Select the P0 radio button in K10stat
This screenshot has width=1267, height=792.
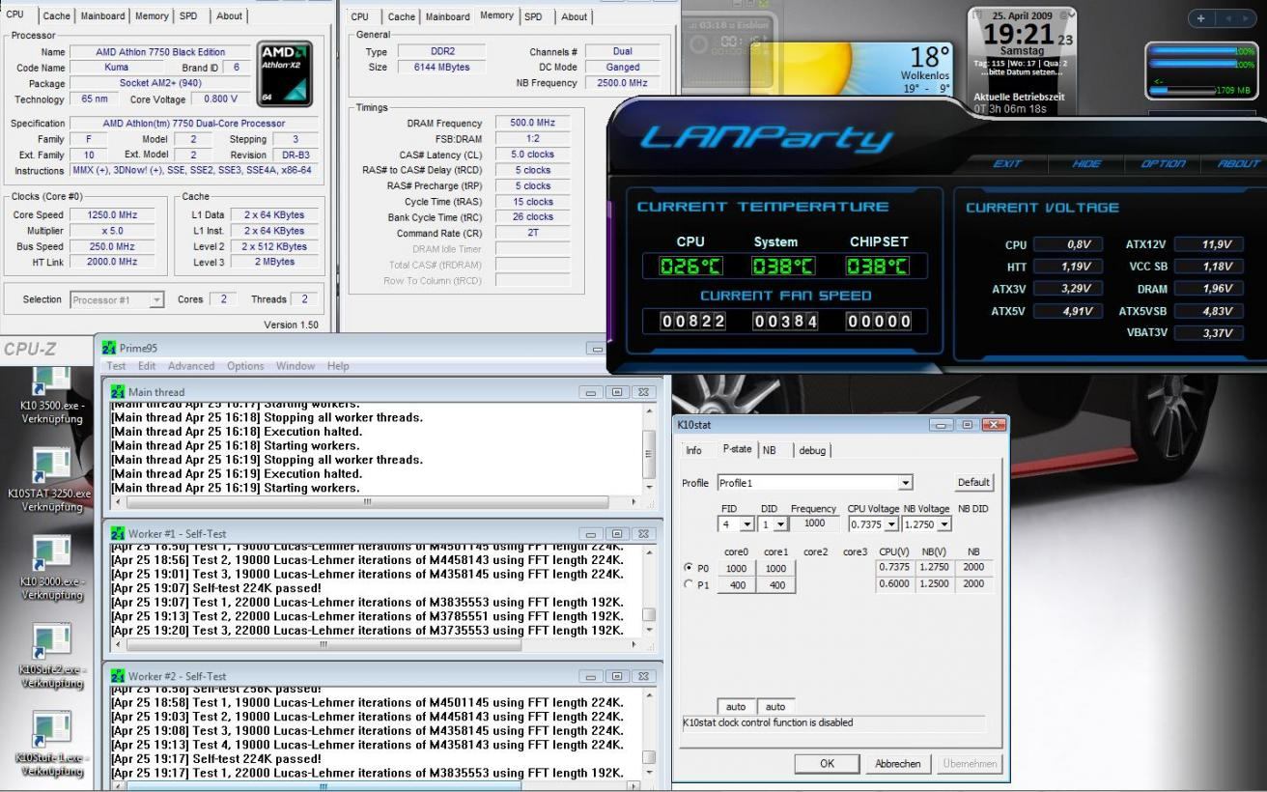point(688,568)
